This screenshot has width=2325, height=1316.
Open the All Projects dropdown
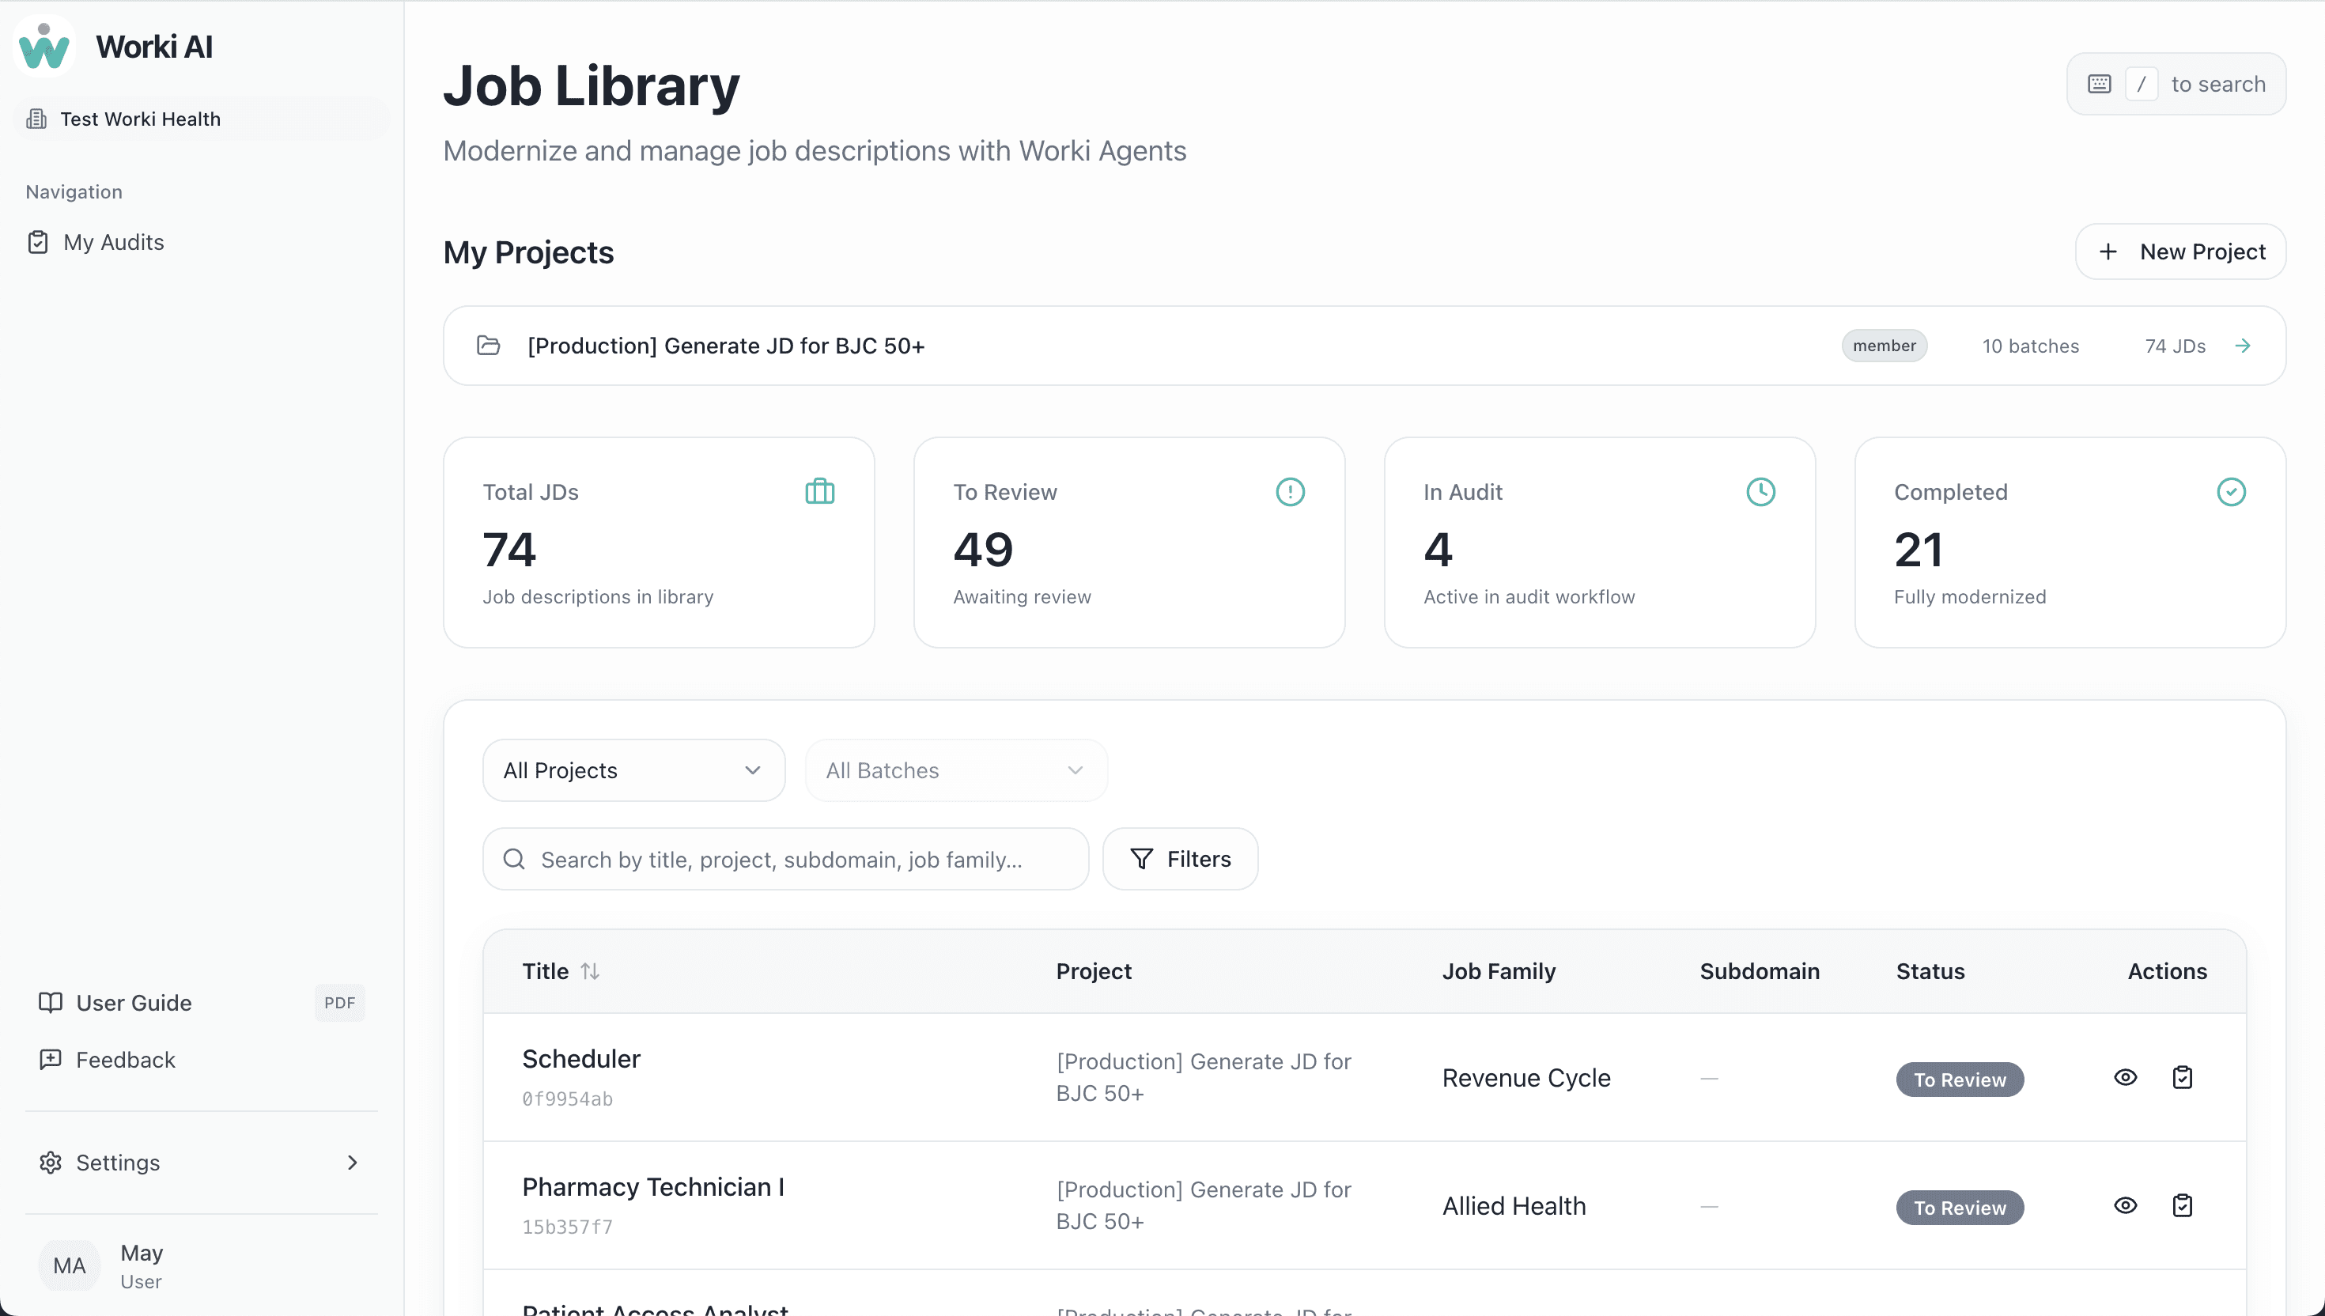(x=633, y=770)
